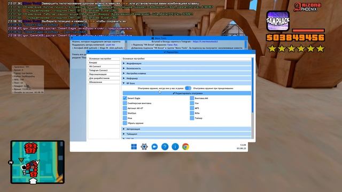
Task: Open the Для разработчиков sidebar item
Action: click(104, 78)
